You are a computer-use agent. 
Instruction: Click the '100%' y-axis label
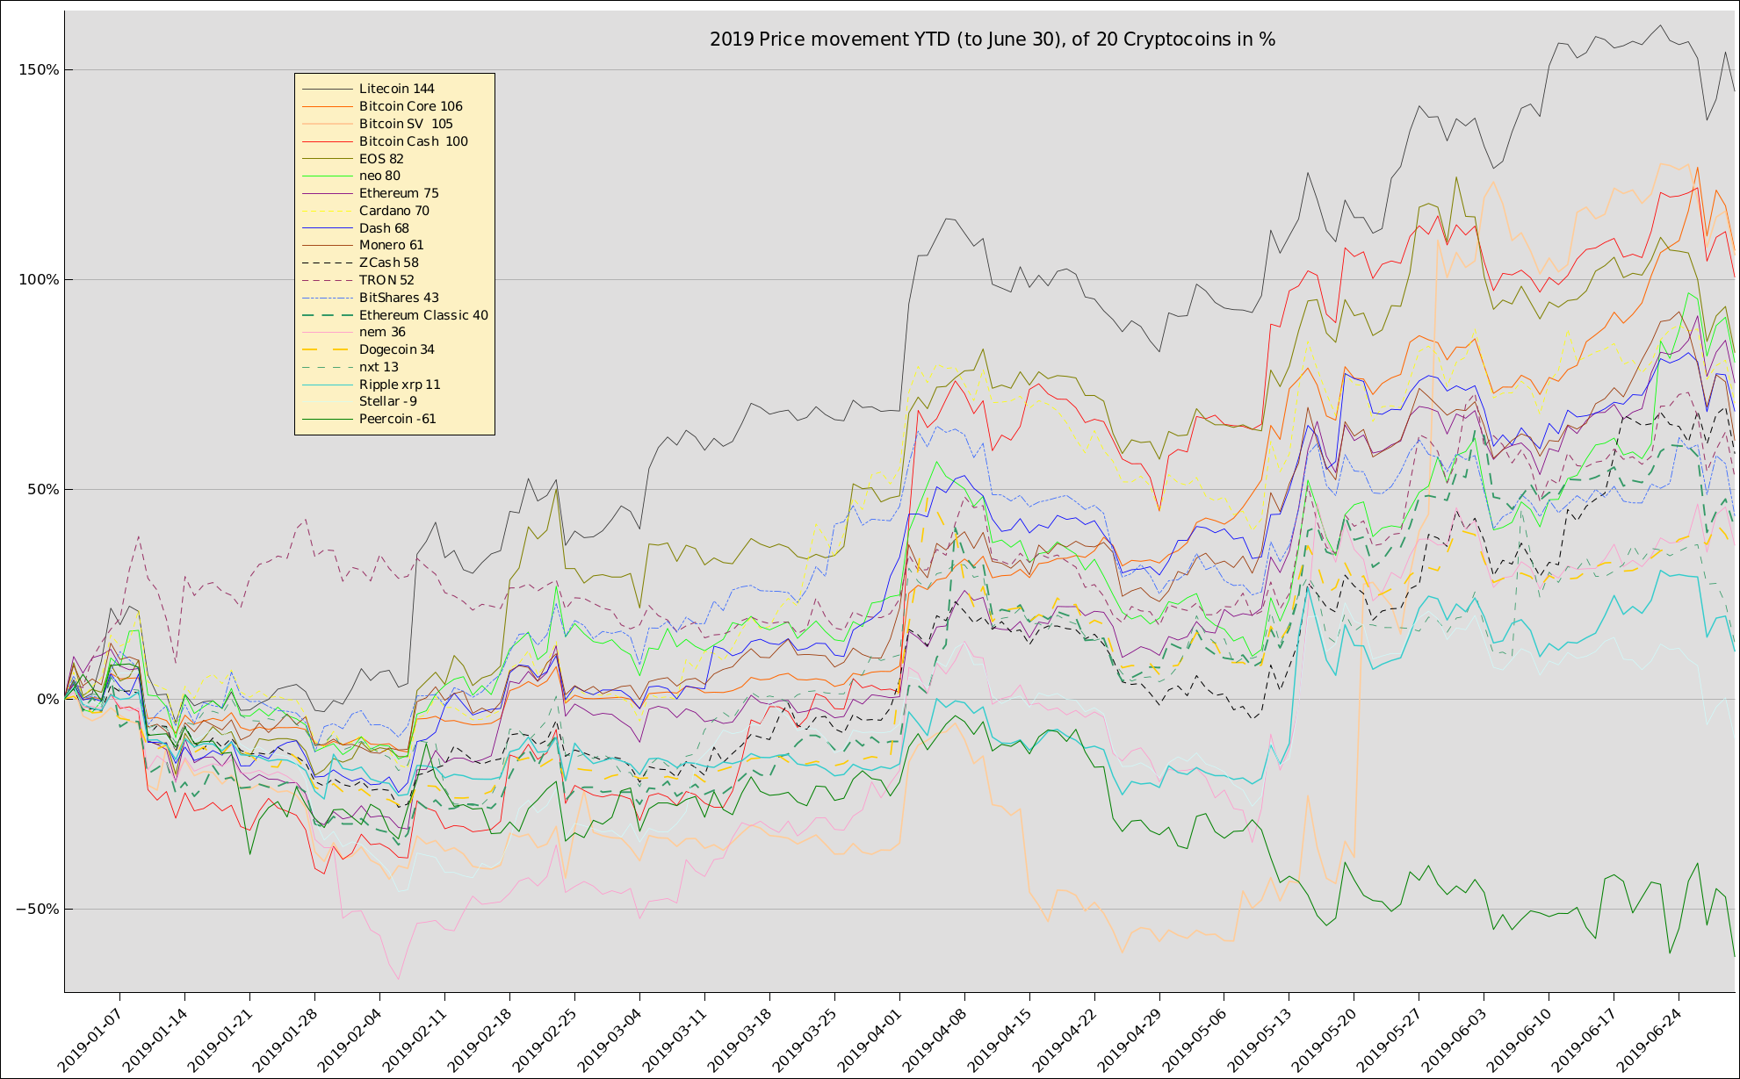[x=39, y=280]
